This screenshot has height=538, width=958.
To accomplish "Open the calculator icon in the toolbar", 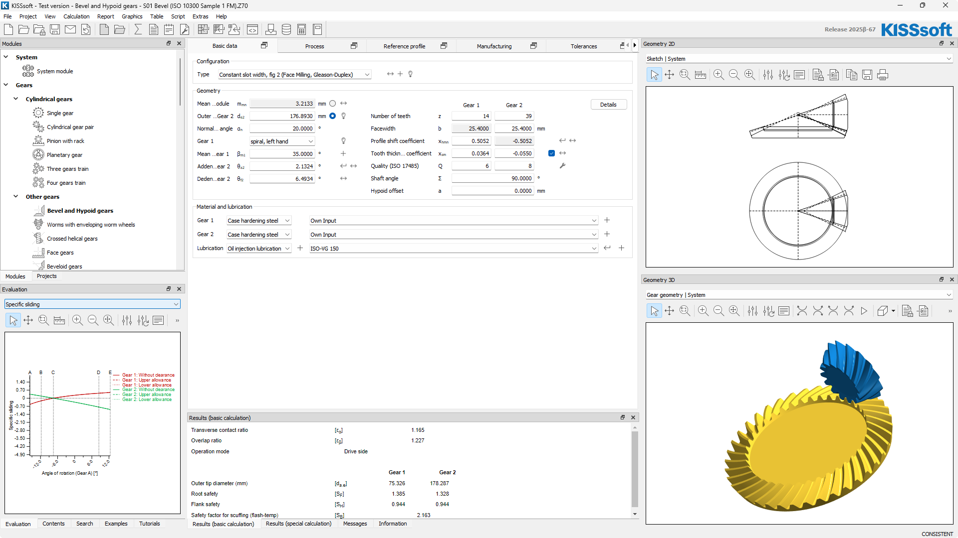I will point(302,30).
